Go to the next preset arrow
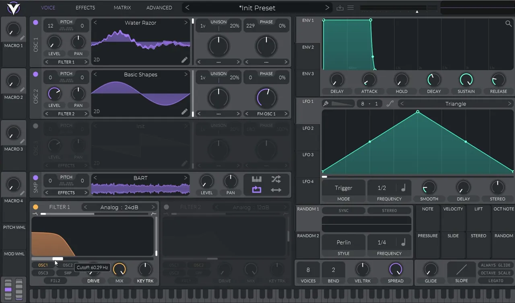515x303 pixels. [x=327, y=8]
